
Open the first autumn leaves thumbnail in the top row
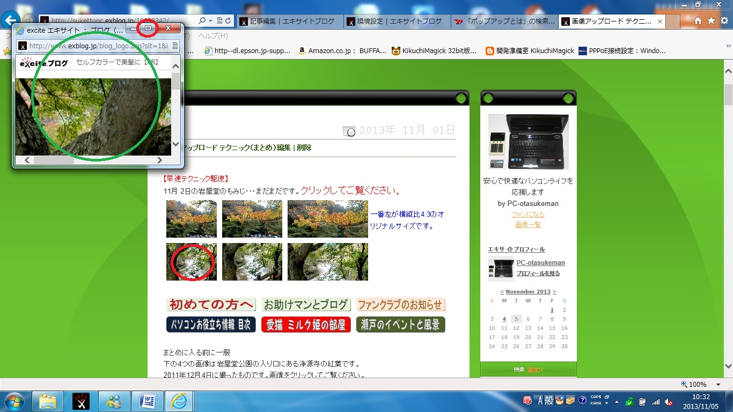[x=192, y=219]
